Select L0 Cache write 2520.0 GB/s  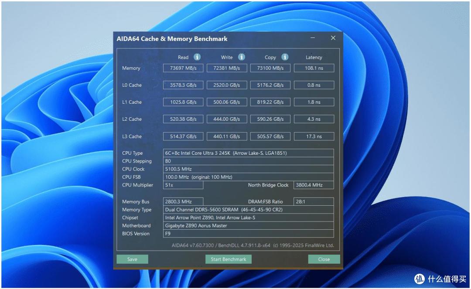[227, 85]
